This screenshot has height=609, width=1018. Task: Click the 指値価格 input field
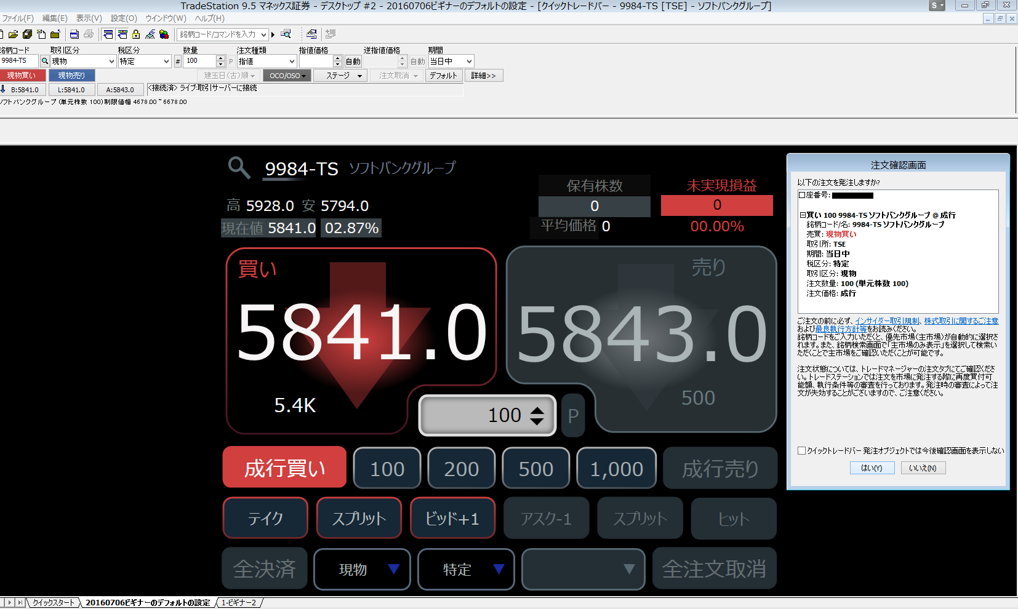[x=316, y=62]
